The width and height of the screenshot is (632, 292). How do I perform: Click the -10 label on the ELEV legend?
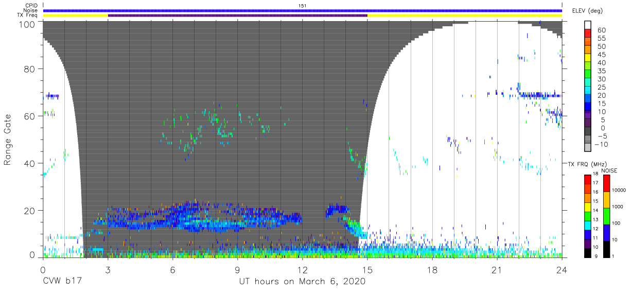click(602, 144)
